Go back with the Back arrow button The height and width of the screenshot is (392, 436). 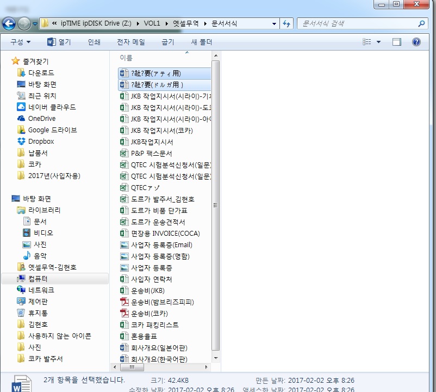tap(9, 23)
